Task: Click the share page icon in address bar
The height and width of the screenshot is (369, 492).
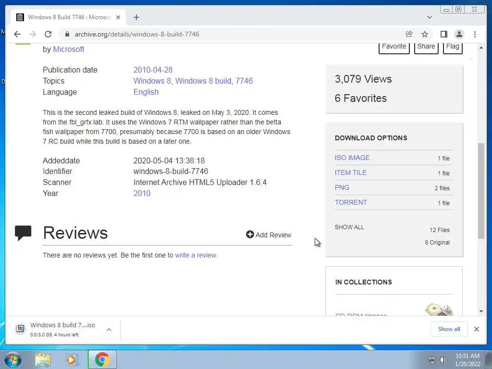Action: pos(409,34)
